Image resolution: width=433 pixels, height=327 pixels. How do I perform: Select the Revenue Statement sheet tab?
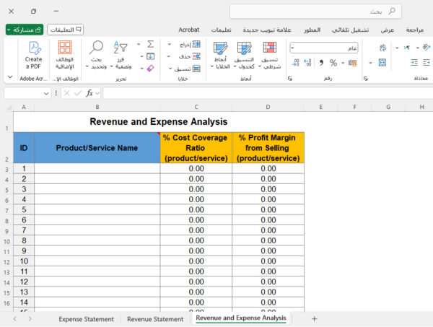click(155, 318)
